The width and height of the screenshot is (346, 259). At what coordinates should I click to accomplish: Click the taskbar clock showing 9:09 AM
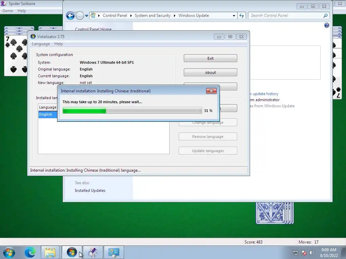[x=329, y=253]
